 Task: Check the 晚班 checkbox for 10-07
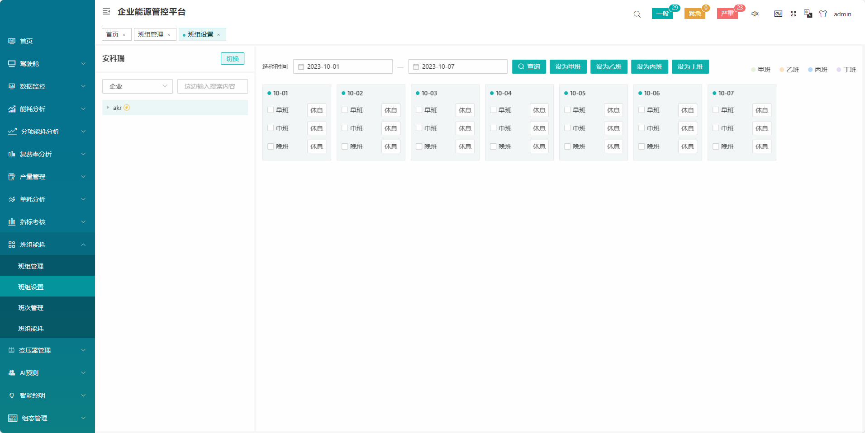point(716,146)
